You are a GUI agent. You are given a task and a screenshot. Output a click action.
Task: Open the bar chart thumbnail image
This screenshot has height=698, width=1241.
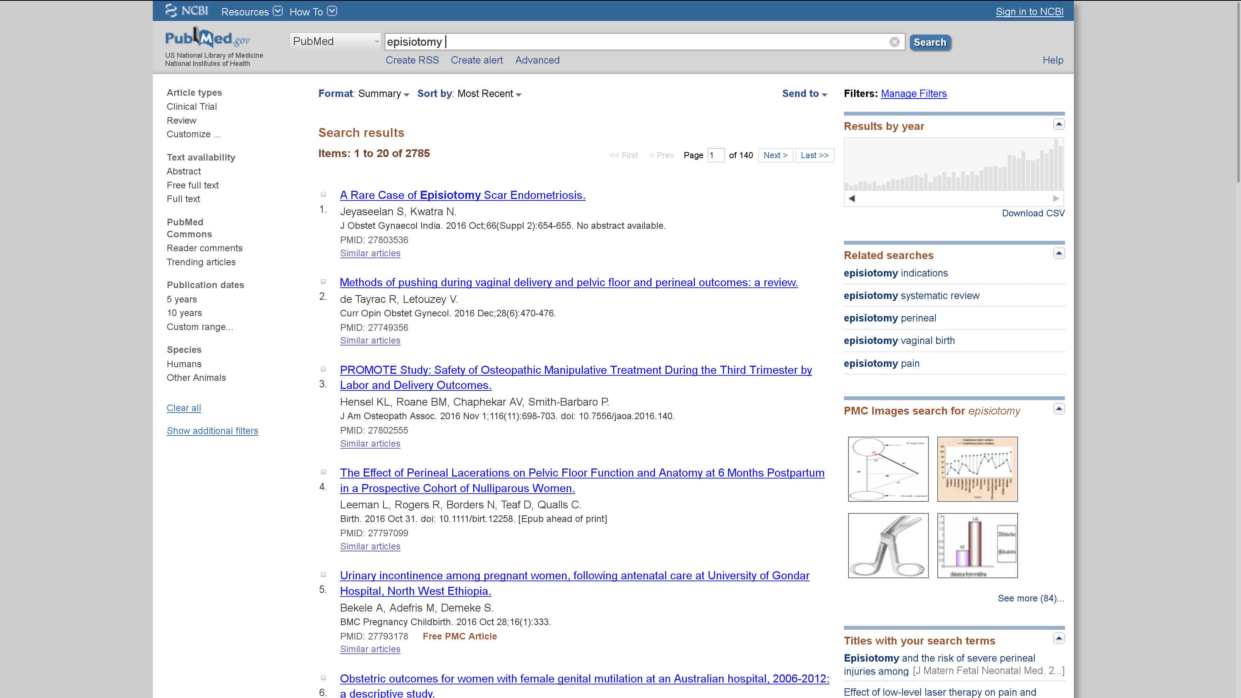977,545
